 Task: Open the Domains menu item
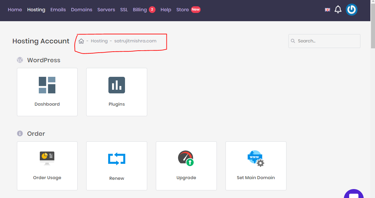click(82, 10)
